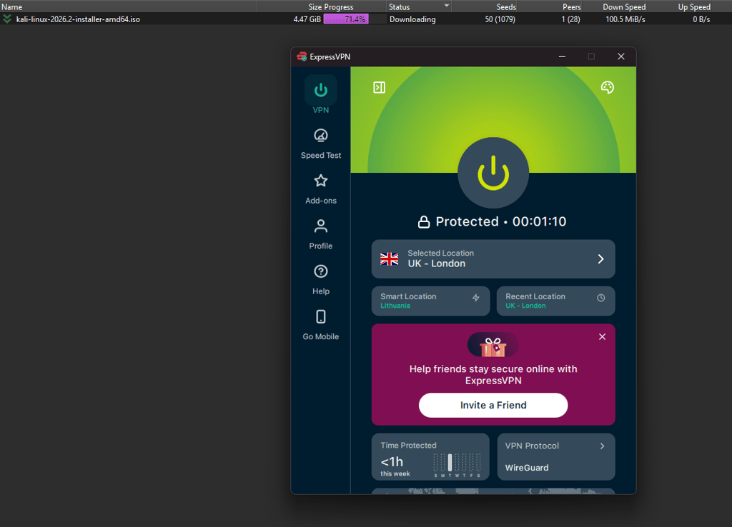Collapse the sidebar panel icon
Screen dimensions: 732x527
tap(379, 87)
